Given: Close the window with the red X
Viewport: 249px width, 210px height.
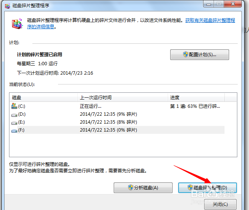Looking at the screenshot, I should [233, 4].
